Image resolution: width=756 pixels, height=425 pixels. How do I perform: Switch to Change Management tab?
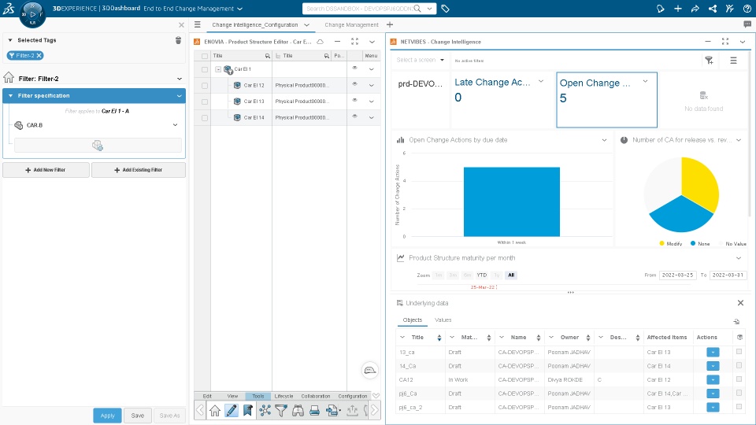351,24
